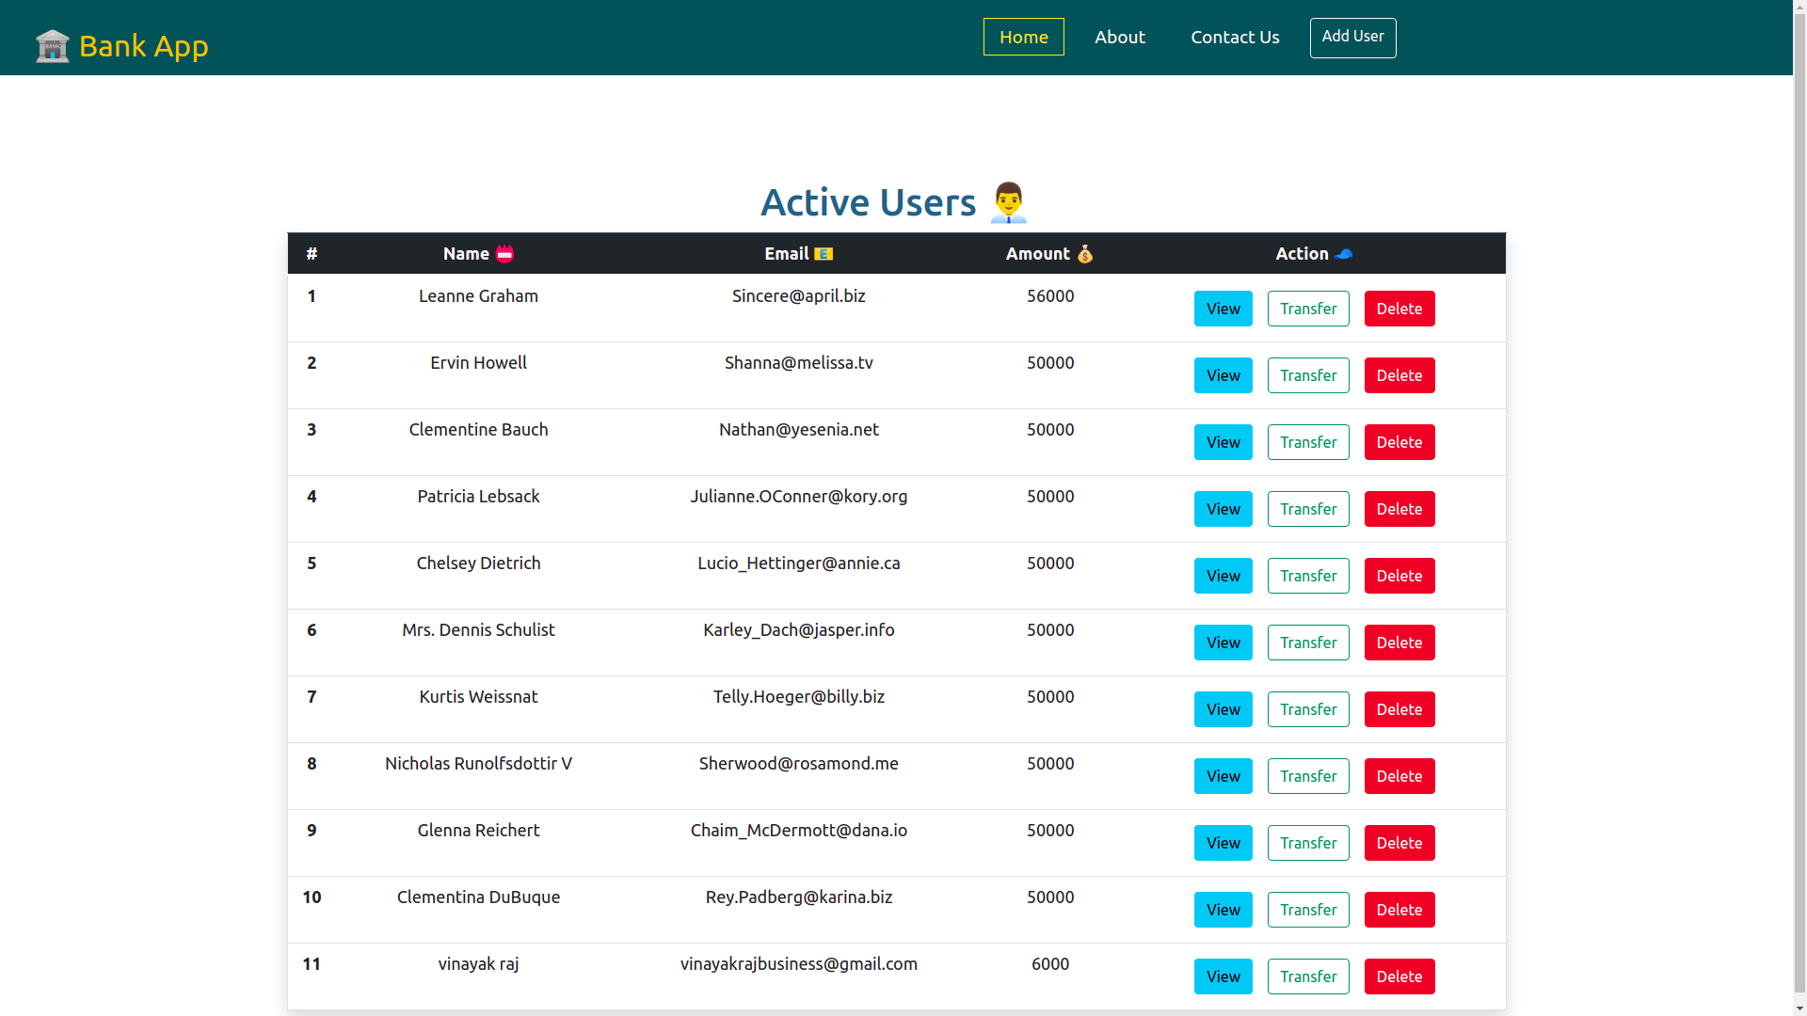Delete the user vinayak raj
This screenshot has width=1807, height=1016.
[1399, 976]
